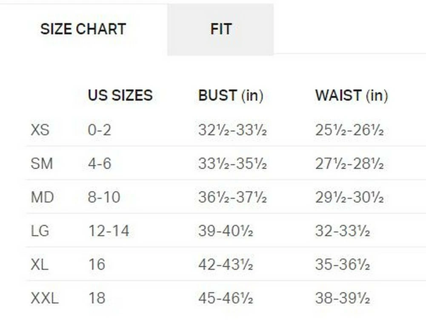Click the 25½-26½ waist measurement

point(349,130)
